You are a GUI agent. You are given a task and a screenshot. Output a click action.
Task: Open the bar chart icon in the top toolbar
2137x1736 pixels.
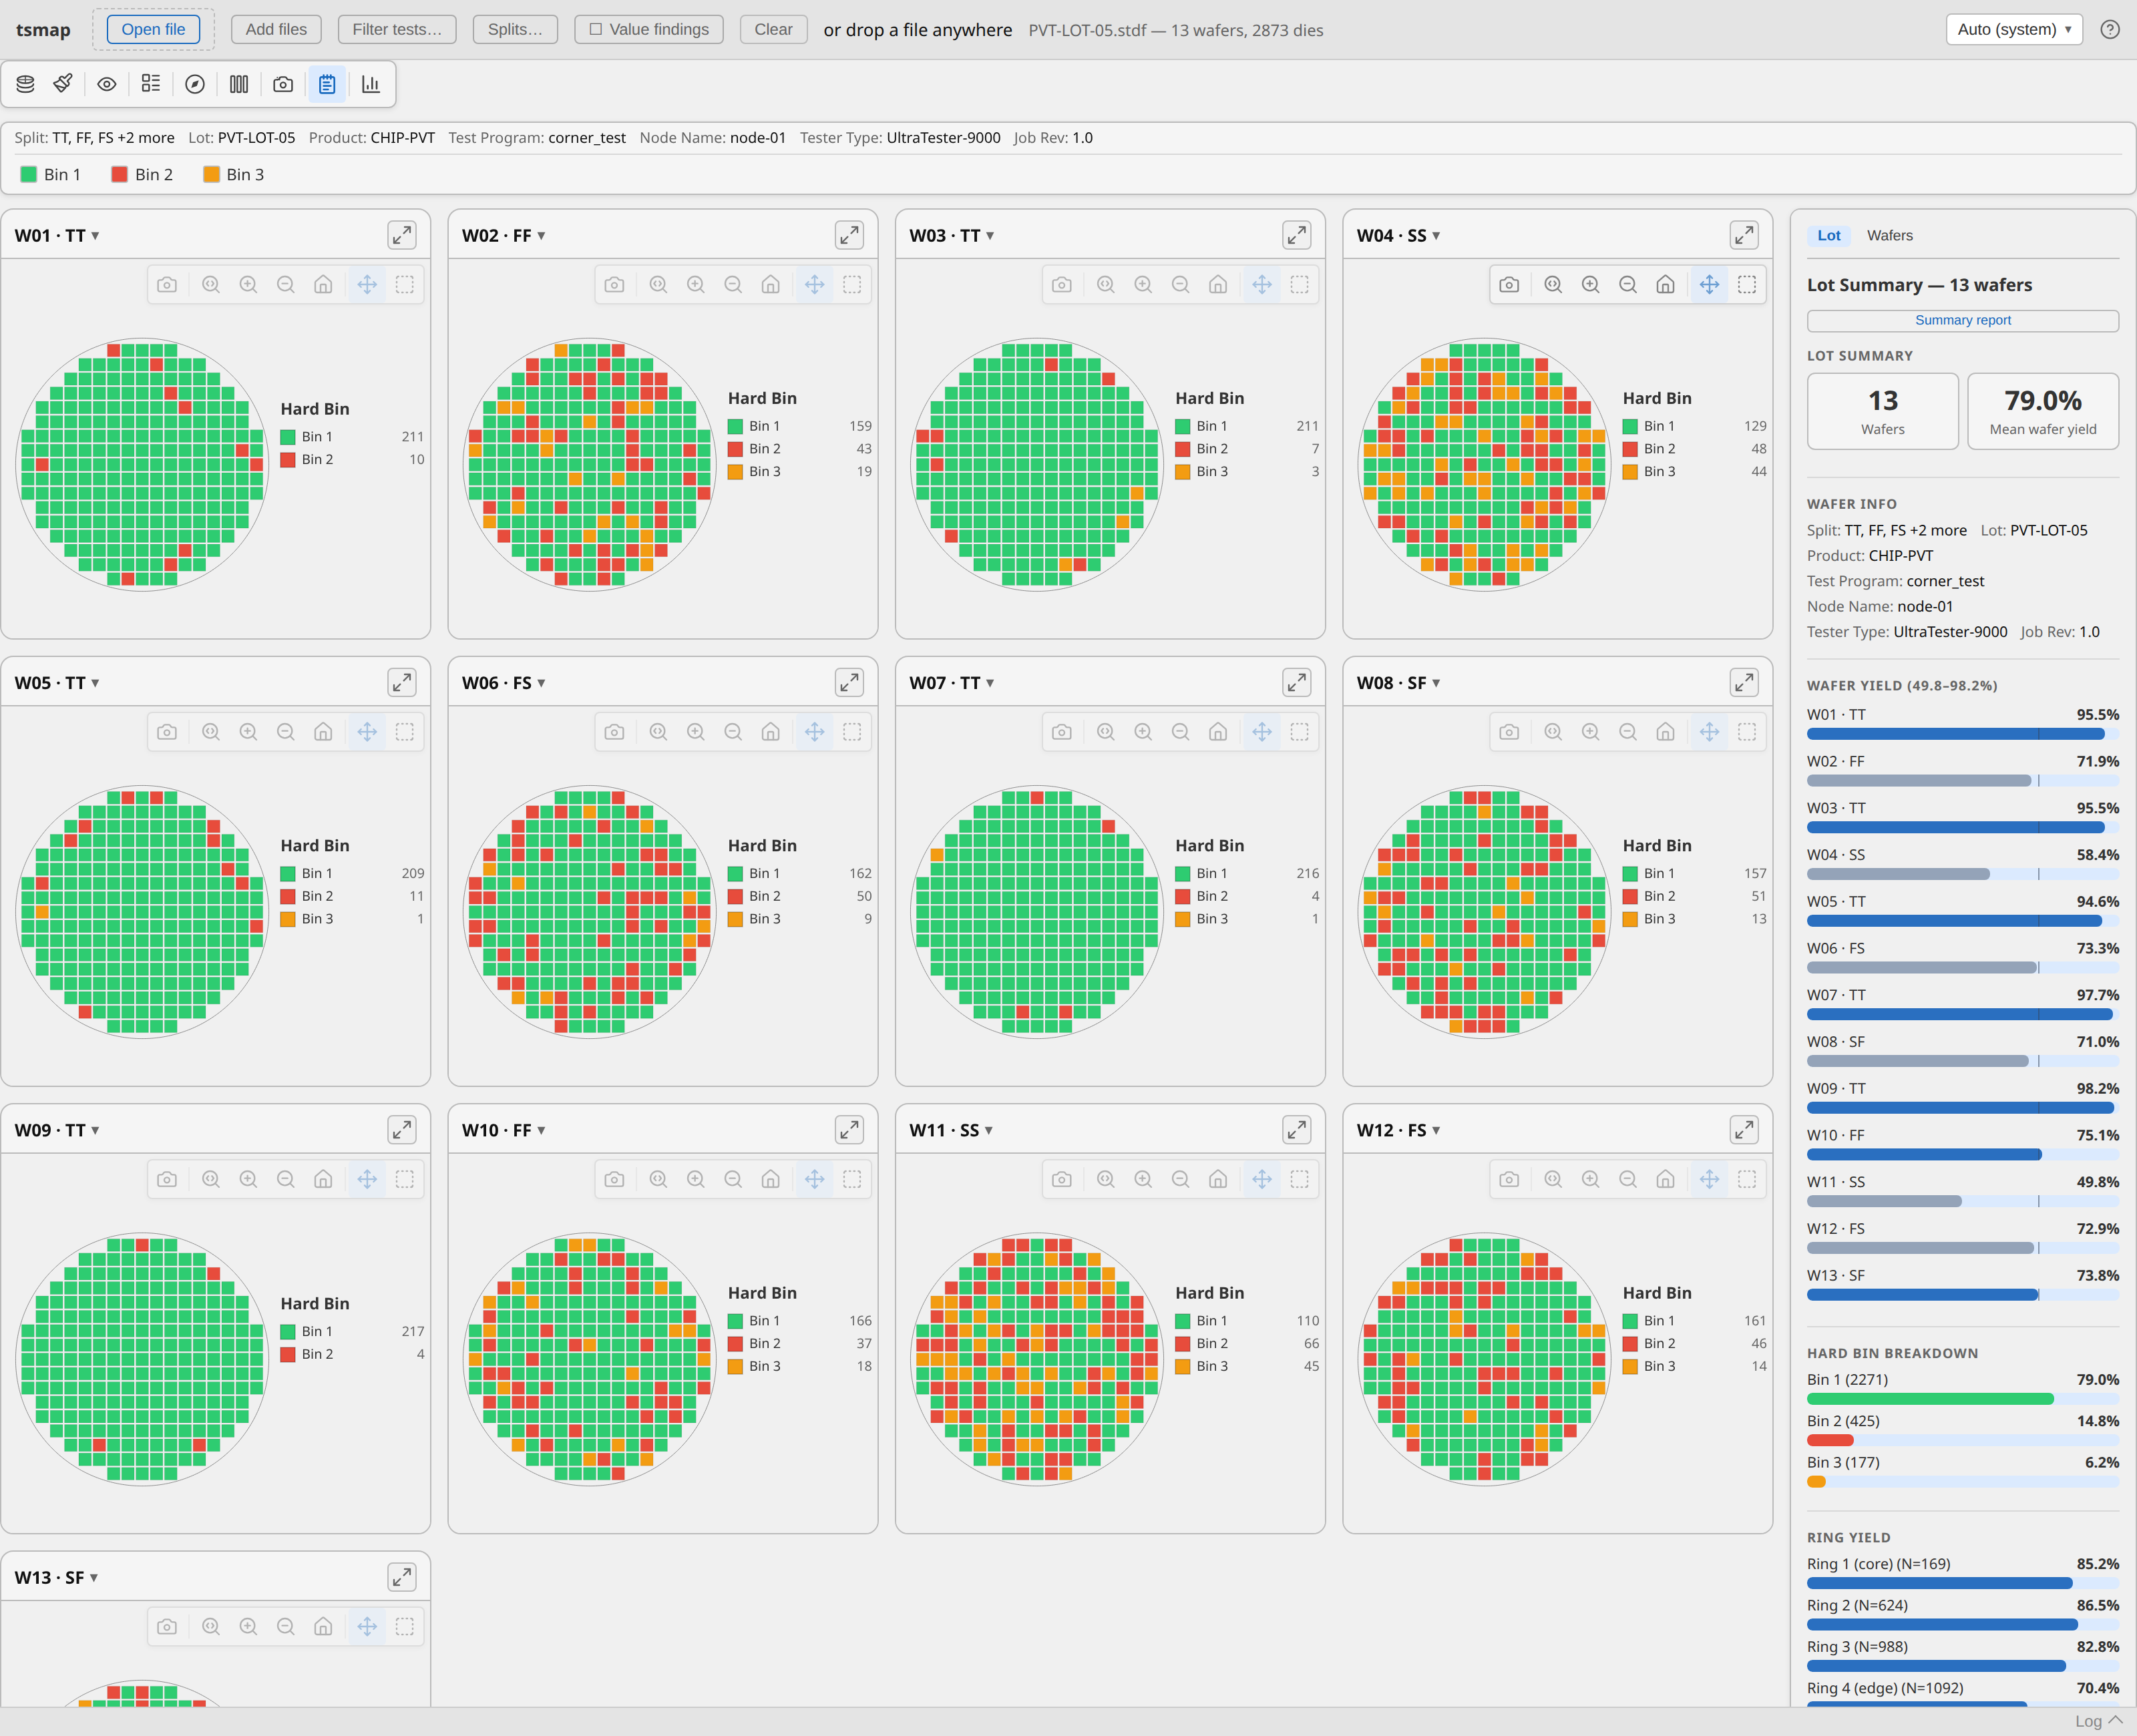[371, 84]
